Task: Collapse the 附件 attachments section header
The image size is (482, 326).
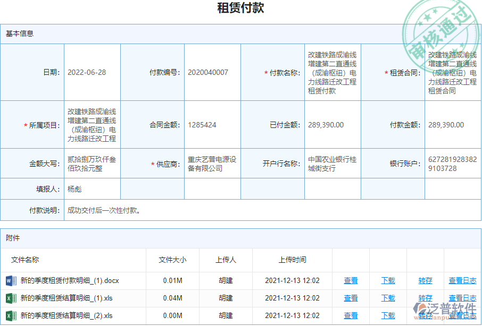Action: (x=13, y=238)
